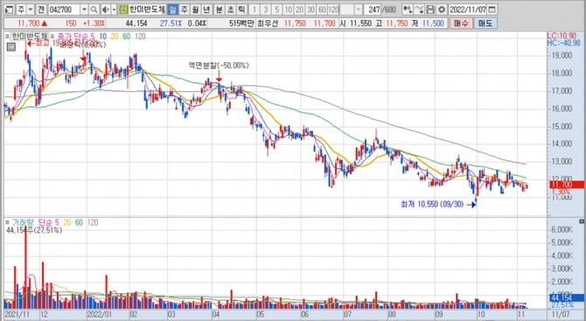The height and width of the screenshot is (321, 586).
Task: Switch to minute chart period 분
Action: tap(219, 10)
